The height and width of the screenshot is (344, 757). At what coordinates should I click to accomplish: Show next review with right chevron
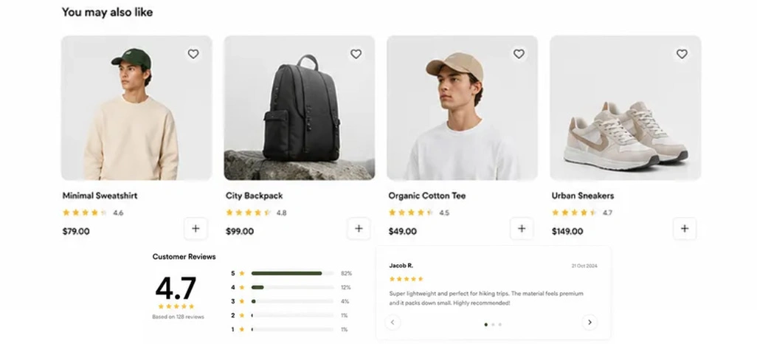590,323
